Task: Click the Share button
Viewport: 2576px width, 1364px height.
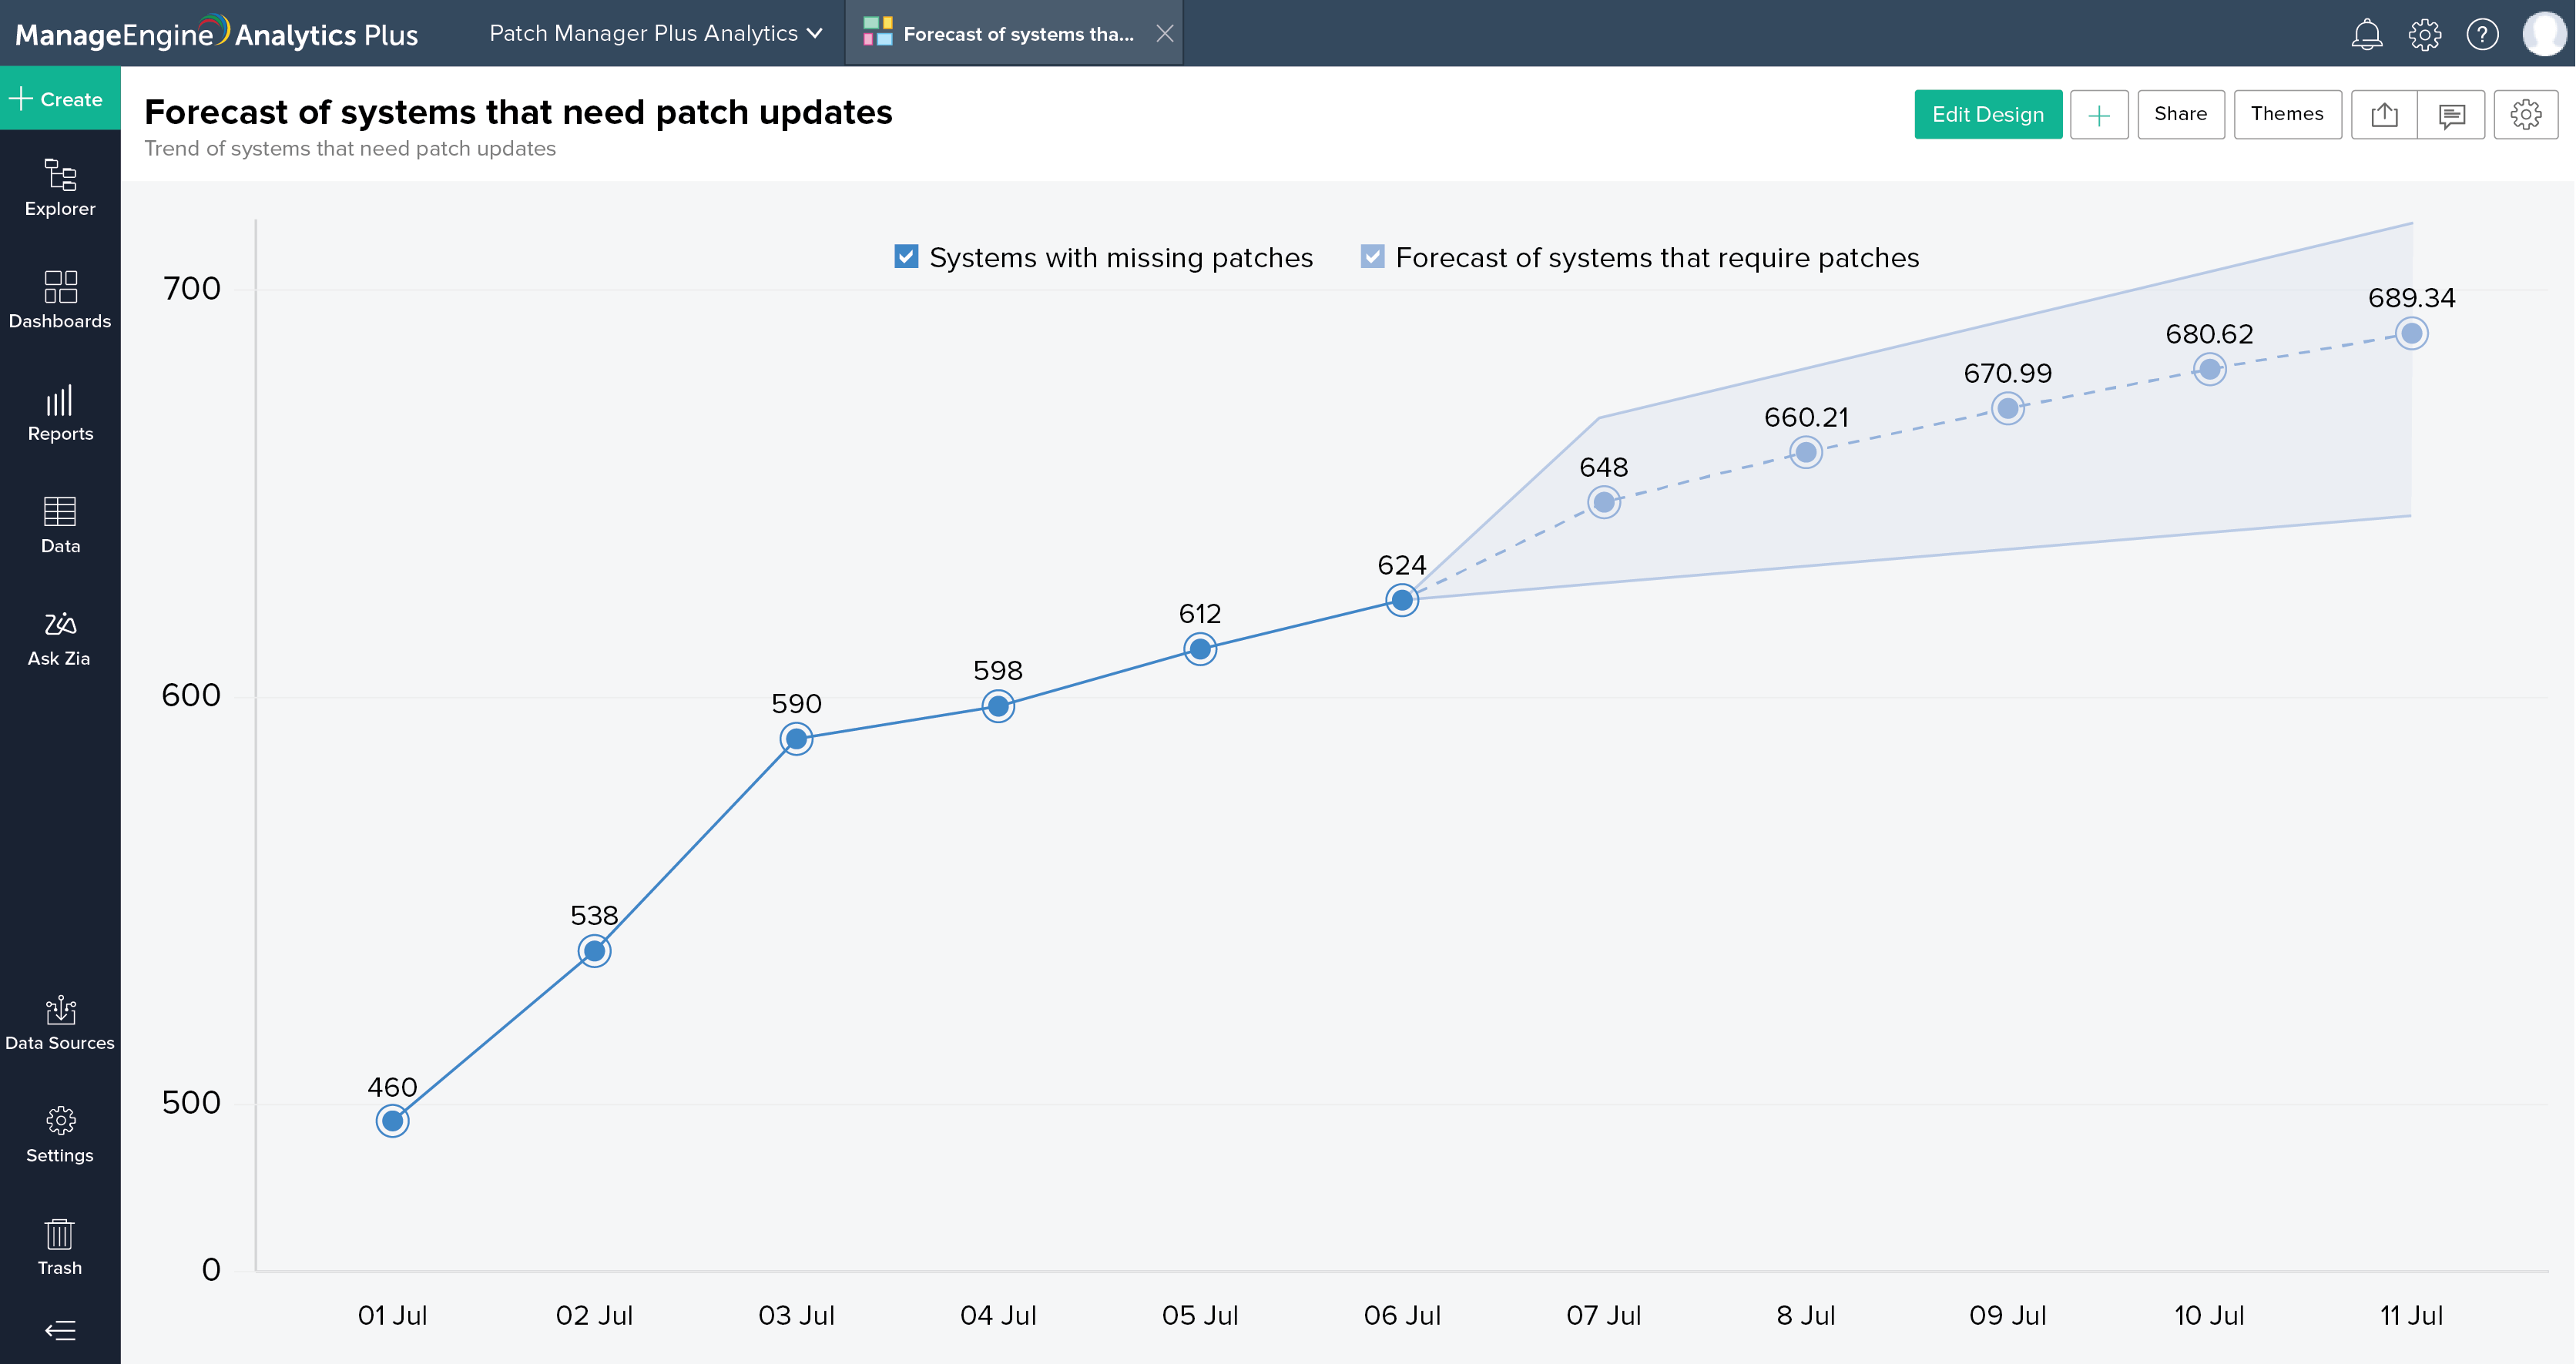Action: 2180,115
